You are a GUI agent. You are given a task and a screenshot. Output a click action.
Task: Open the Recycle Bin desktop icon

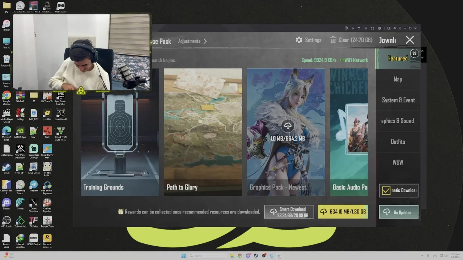(x=7, y=62)
